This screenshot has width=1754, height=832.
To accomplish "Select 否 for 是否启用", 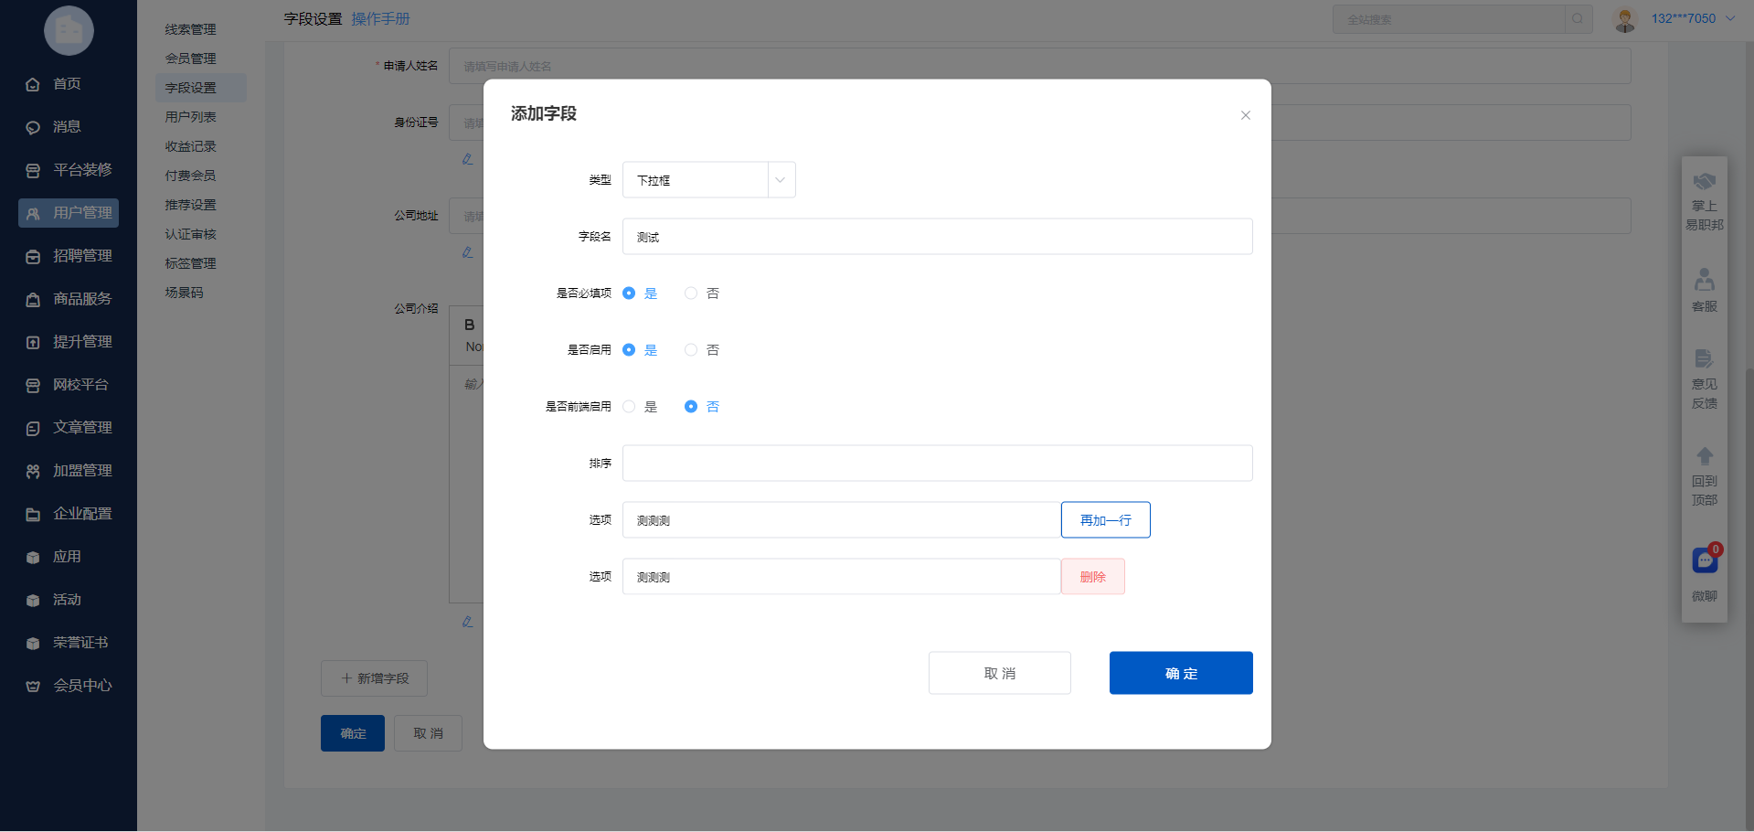I will point(691,350).
